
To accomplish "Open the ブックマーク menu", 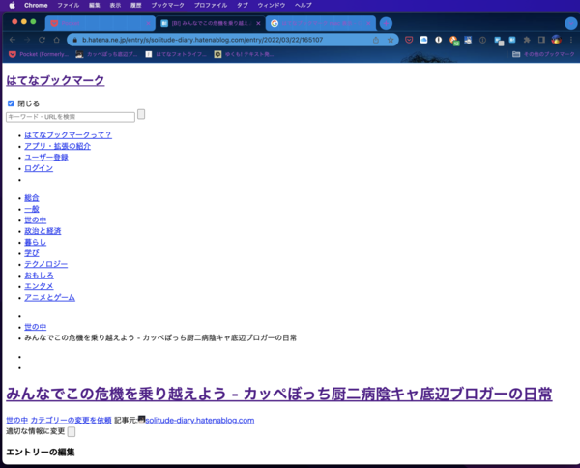I will [167, 5].
